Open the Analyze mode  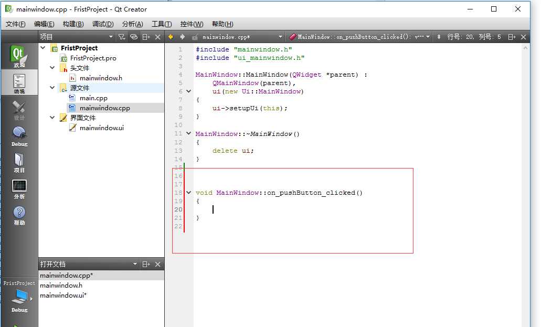click(x=19, y=189)
